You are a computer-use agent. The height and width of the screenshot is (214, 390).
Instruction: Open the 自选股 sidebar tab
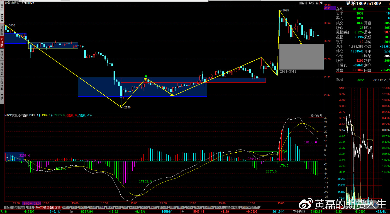point(2,55)
